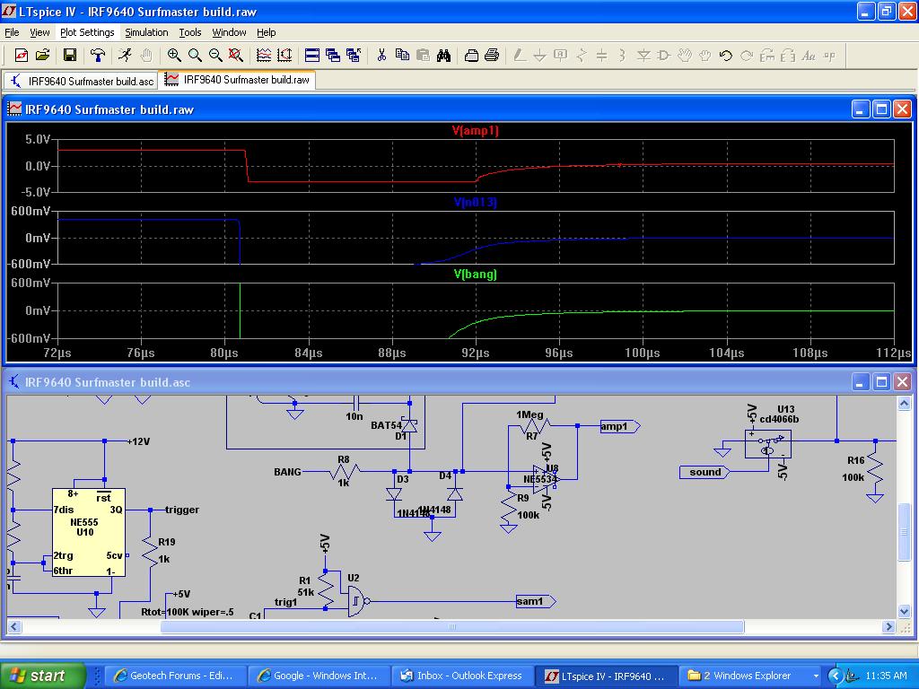
Task: Click the red V(amp1) trace label
Action: (476, 131)
